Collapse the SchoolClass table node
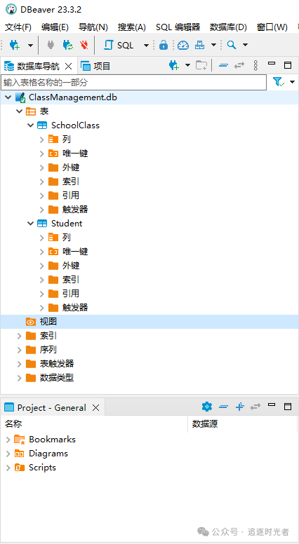This screenshot has width=299, height=544. [31, 125]
